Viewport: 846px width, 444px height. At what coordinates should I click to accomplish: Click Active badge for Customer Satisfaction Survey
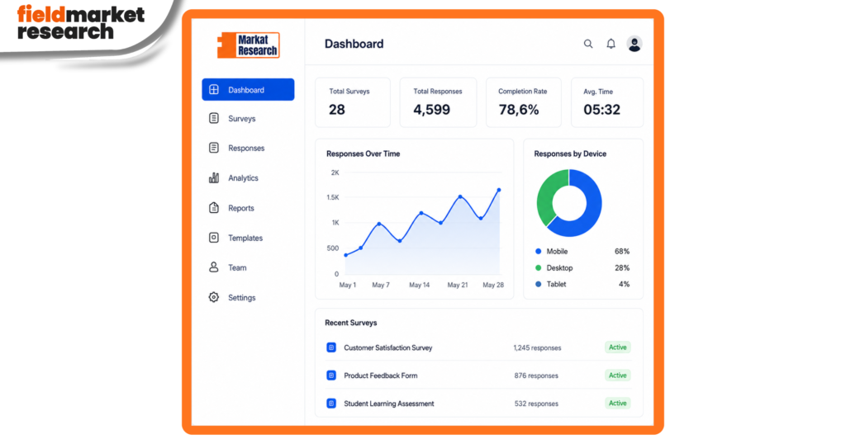618,347
